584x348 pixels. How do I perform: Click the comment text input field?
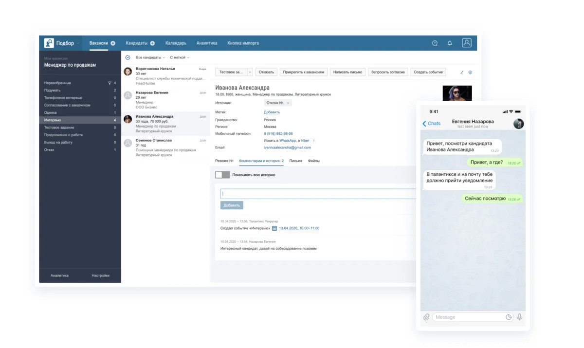319,194
